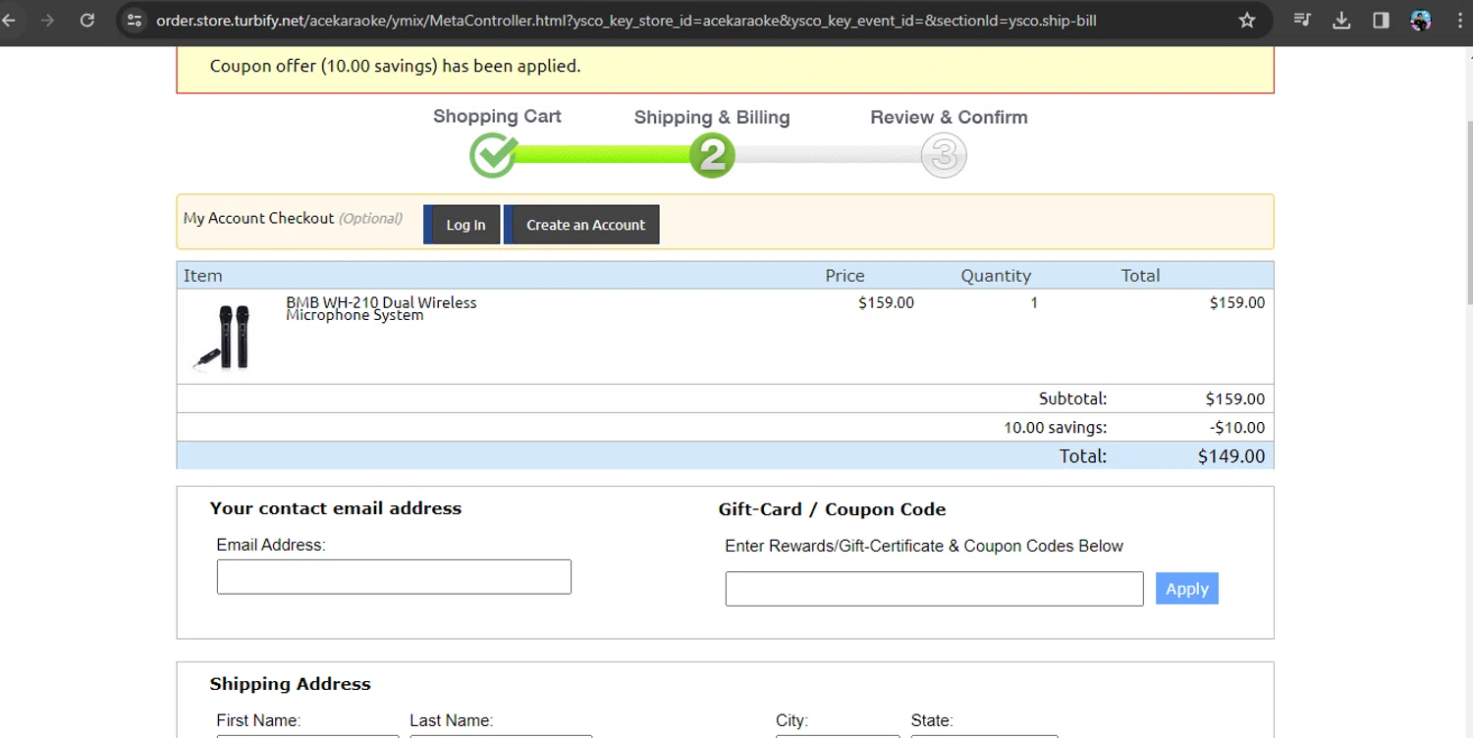
Task: Focus the Email Address field
Action: coord(394,577)
